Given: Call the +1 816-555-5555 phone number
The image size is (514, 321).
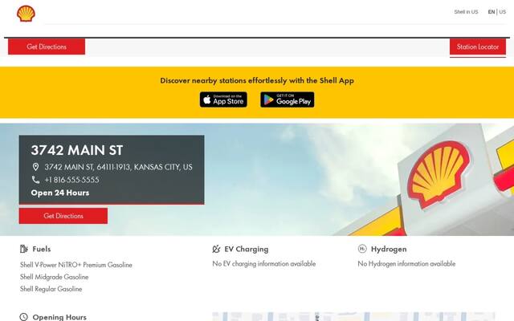Looking at the screenshot, I should pos(71,180).
